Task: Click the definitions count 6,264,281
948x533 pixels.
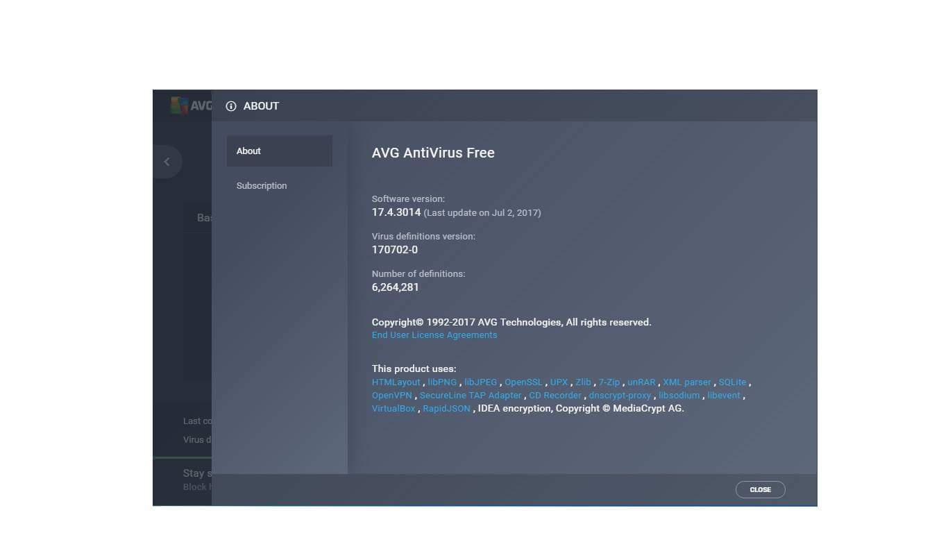Action: [x=396, y=287]
